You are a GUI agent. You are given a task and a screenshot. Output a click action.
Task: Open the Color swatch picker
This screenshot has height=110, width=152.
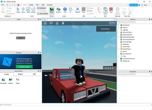(83, 10)
